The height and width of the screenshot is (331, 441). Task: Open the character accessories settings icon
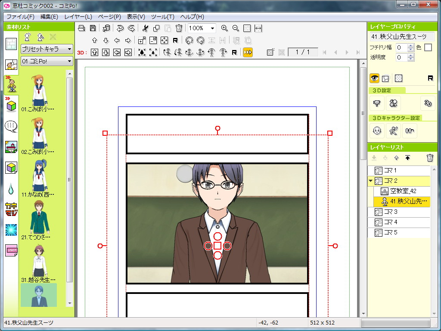[410, 131]
